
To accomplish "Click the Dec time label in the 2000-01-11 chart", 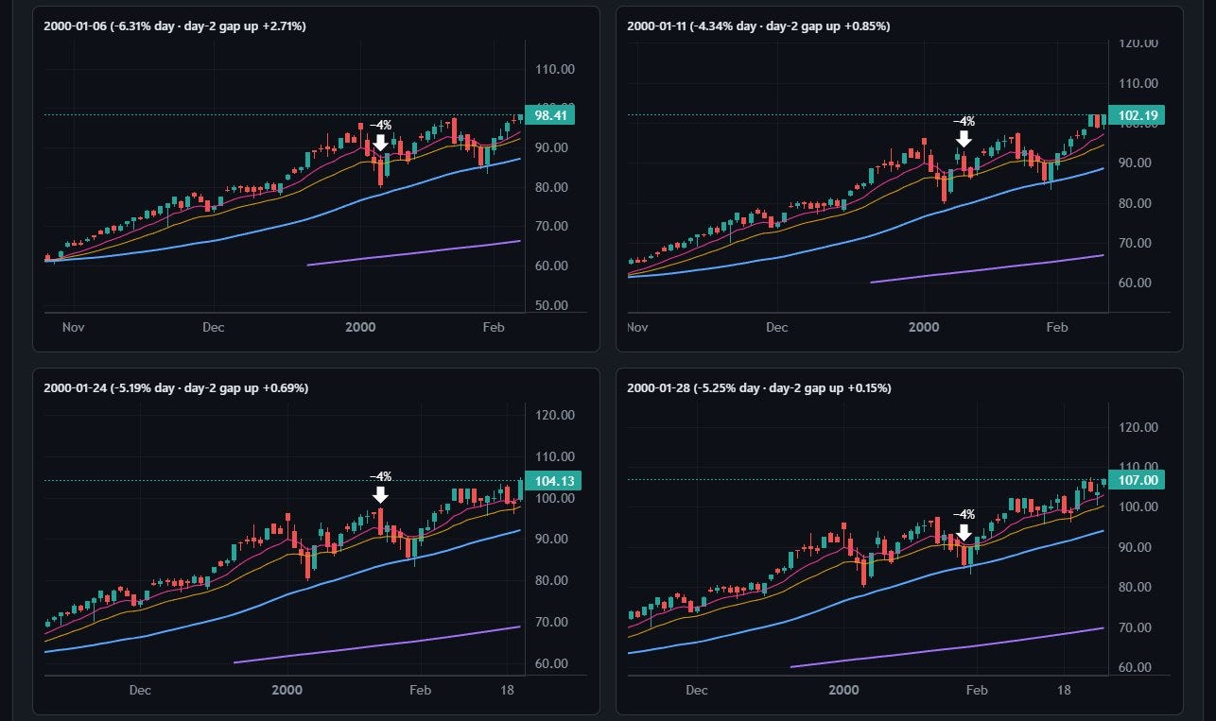I will 776,327.
